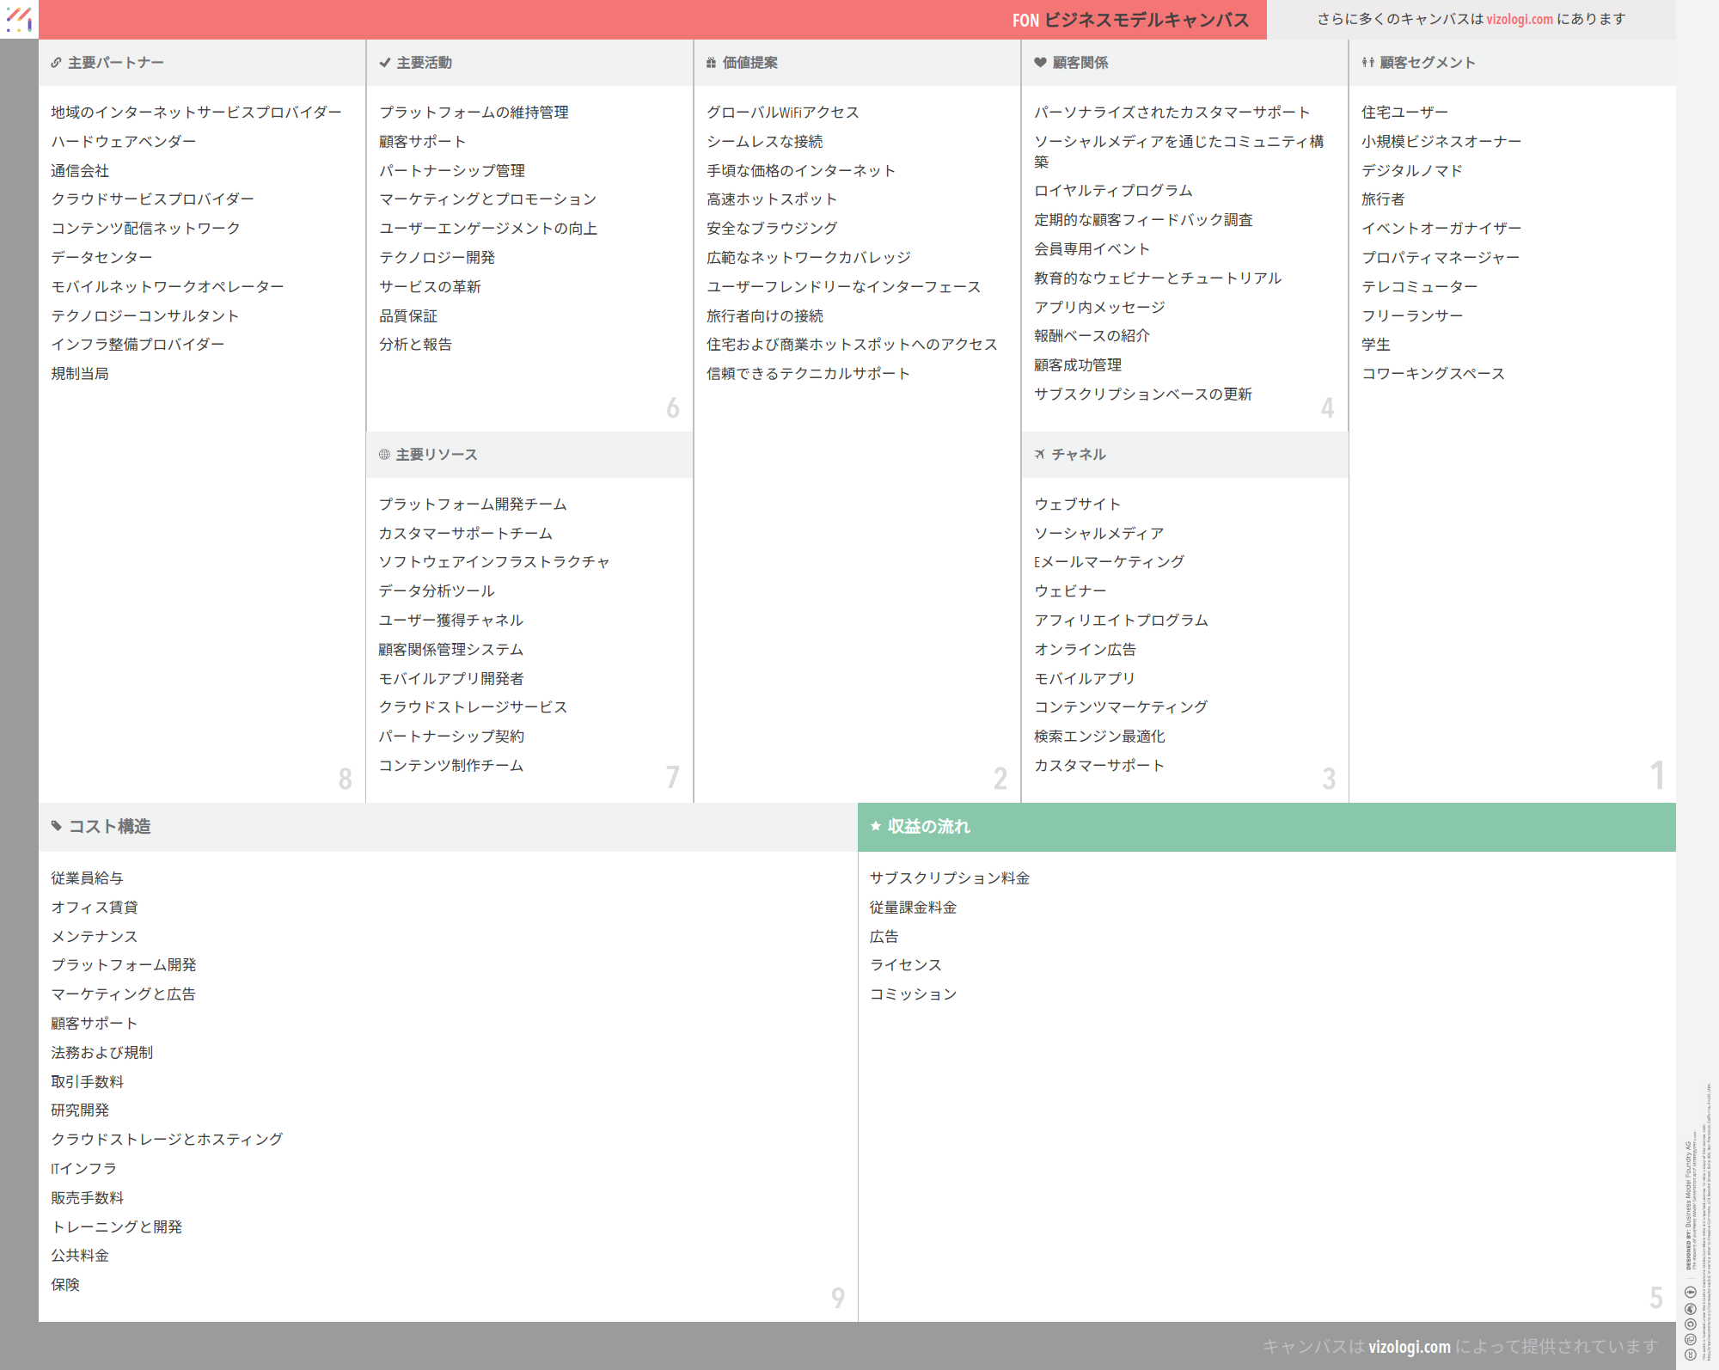Viewport: 1719px width, 1370px height.
Task: Click the globe icon beside 主要リソース
Action: 384,455
